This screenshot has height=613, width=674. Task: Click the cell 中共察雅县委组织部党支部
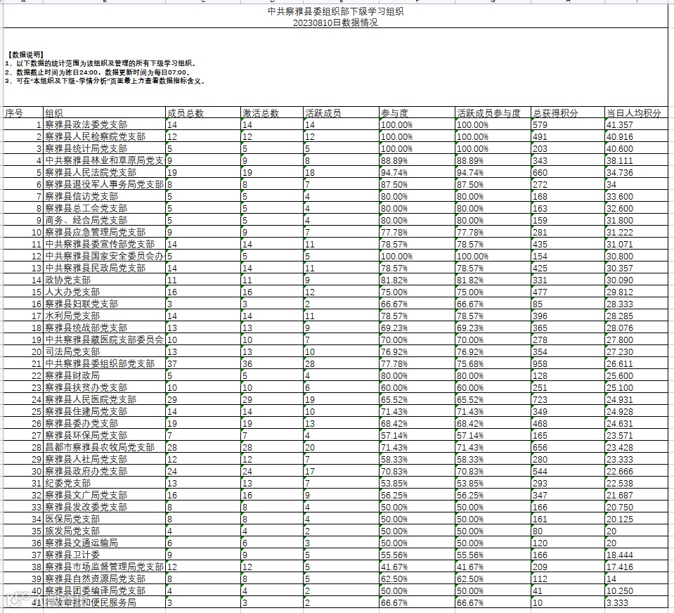point(105,363)
